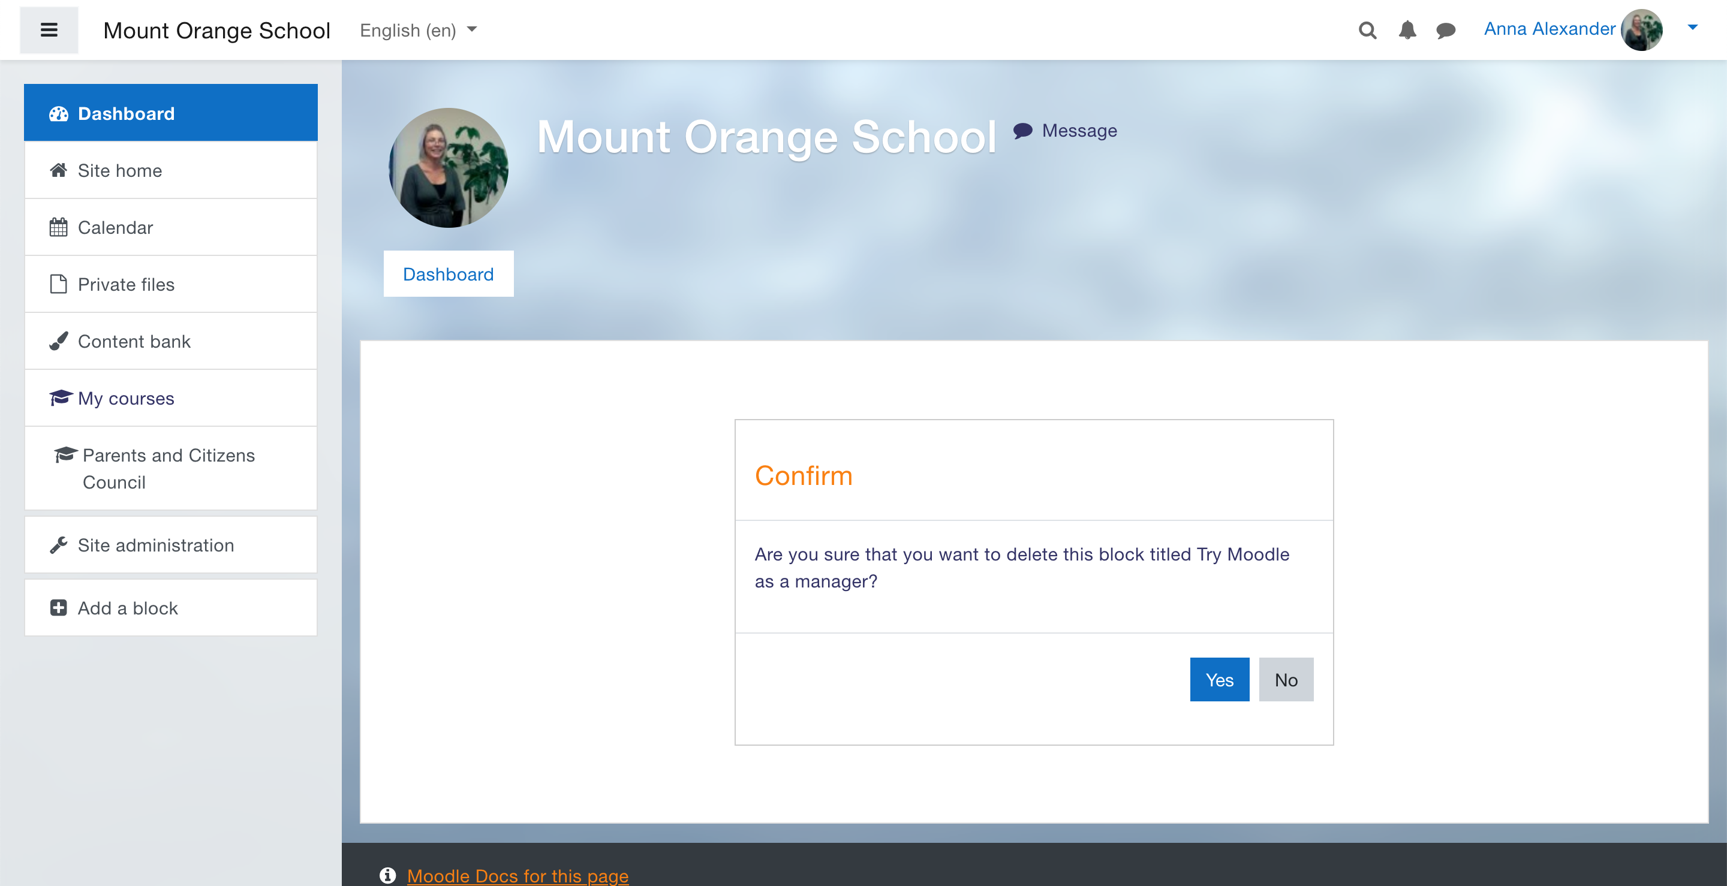Click the info icon beside Moodle Docs
1727x886 pixels.
[387, 875]
